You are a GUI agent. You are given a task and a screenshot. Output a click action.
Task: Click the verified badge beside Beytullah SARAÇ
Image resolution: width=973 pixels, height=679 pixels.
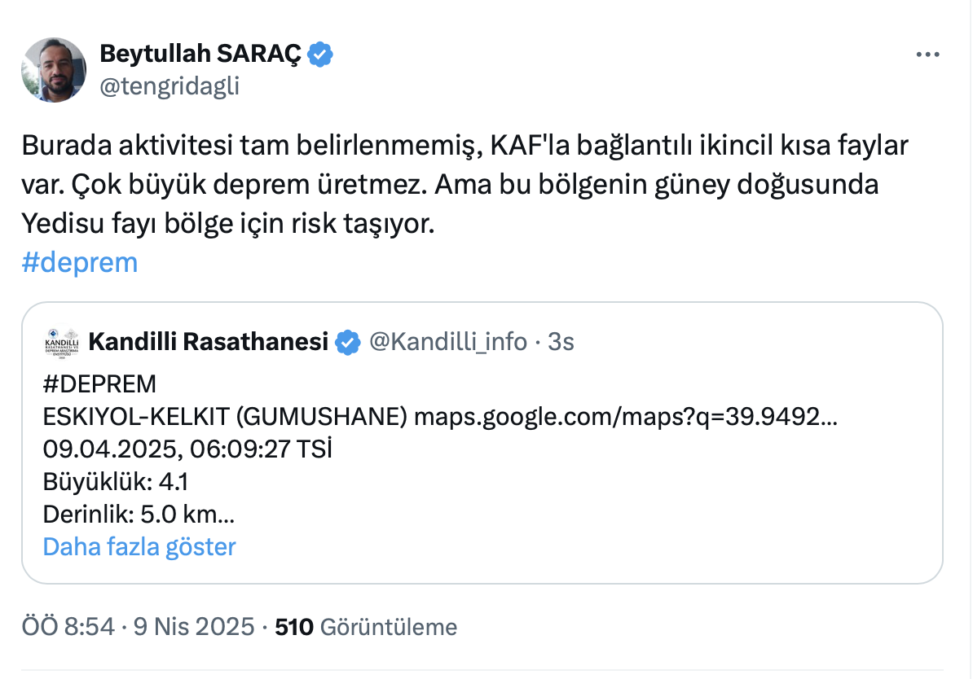coord(319,55)
